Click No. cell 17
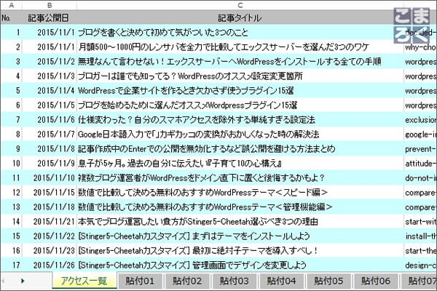The image size is (437, 291). (12, 265)
